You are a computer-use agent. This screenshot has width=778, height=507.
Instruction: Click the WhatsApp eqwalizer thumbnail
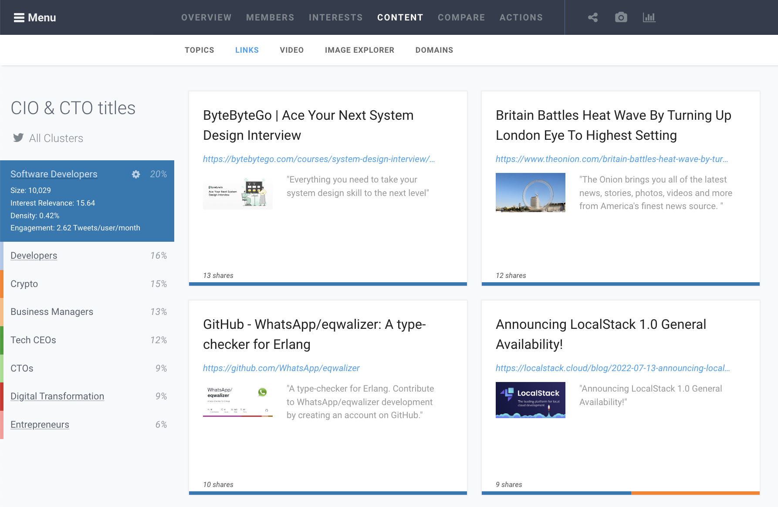(238, 400)
